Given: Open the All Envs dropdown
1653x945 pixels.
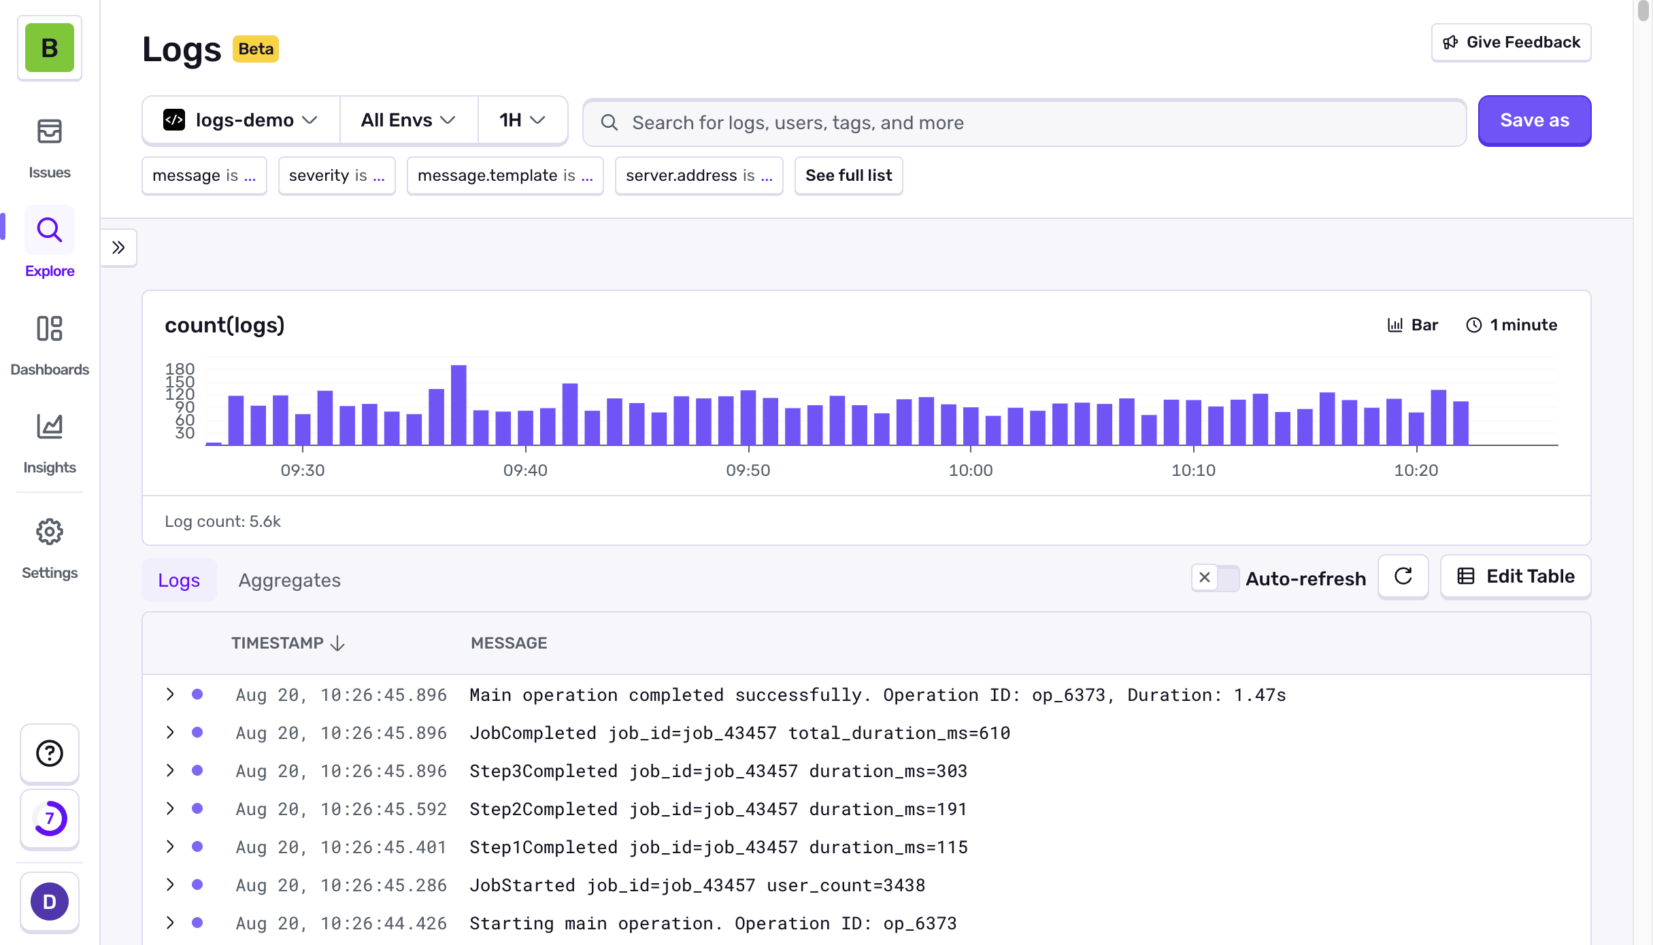Looking at the screenshot, I should tap(408, 120).
